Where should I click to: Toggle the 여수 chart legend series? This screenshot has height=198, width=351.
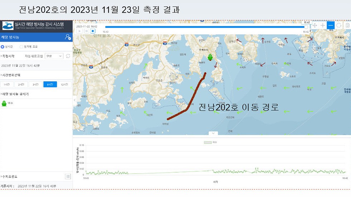tap(213, 142)
